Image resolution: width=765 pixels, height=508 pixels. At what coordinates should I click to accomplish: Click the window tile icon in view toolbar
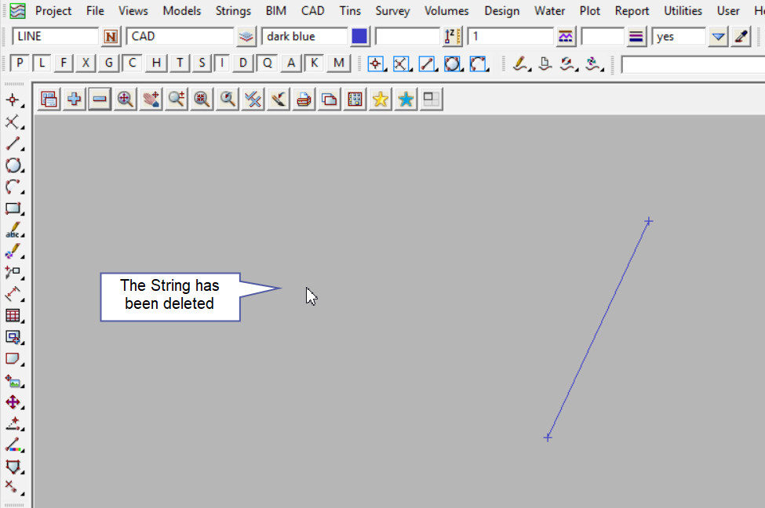point(431,100)
